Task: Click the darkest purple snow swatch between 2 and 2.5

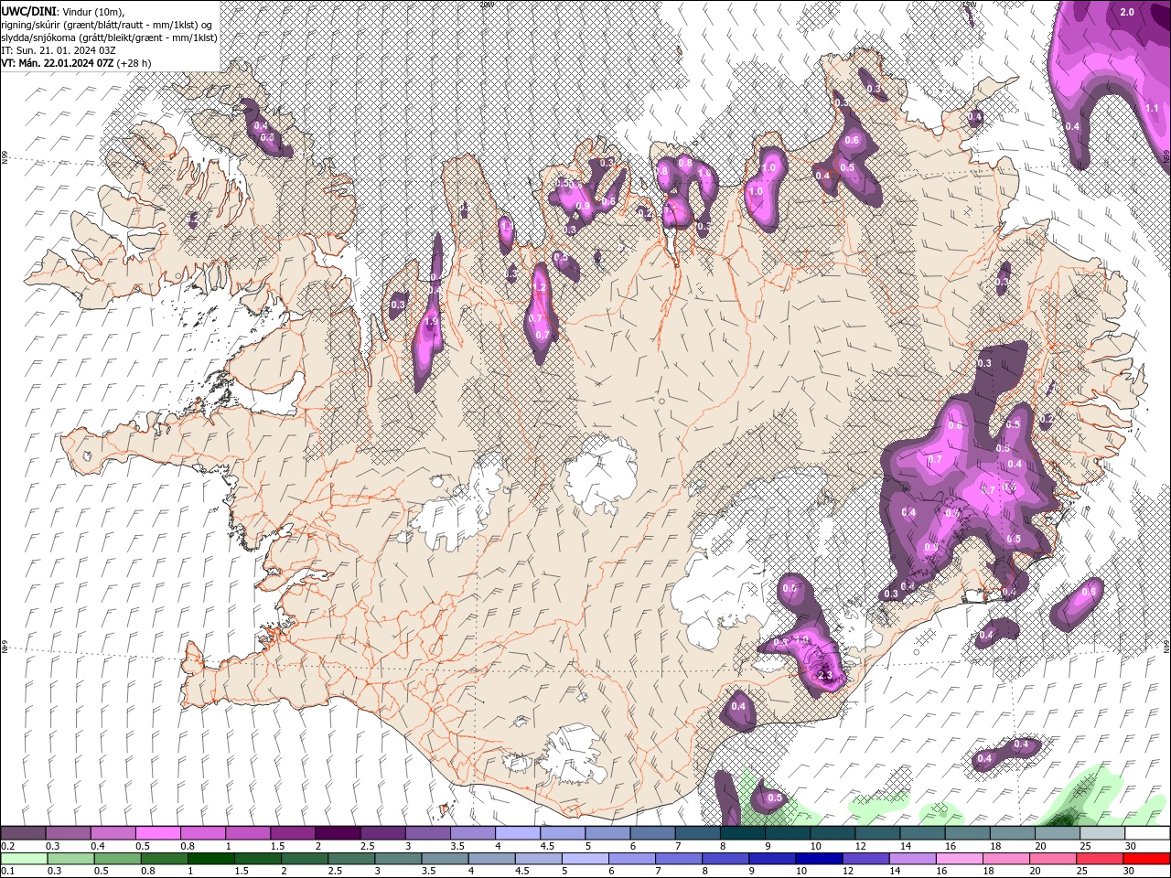Action: click(x=337, y=833)
